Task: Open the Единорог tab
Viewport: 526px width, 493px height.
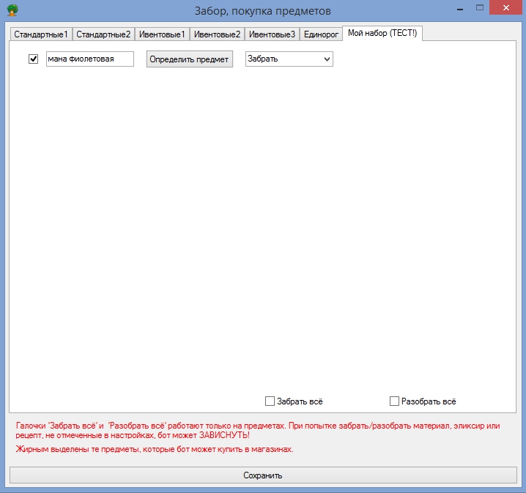Action: 322,34
